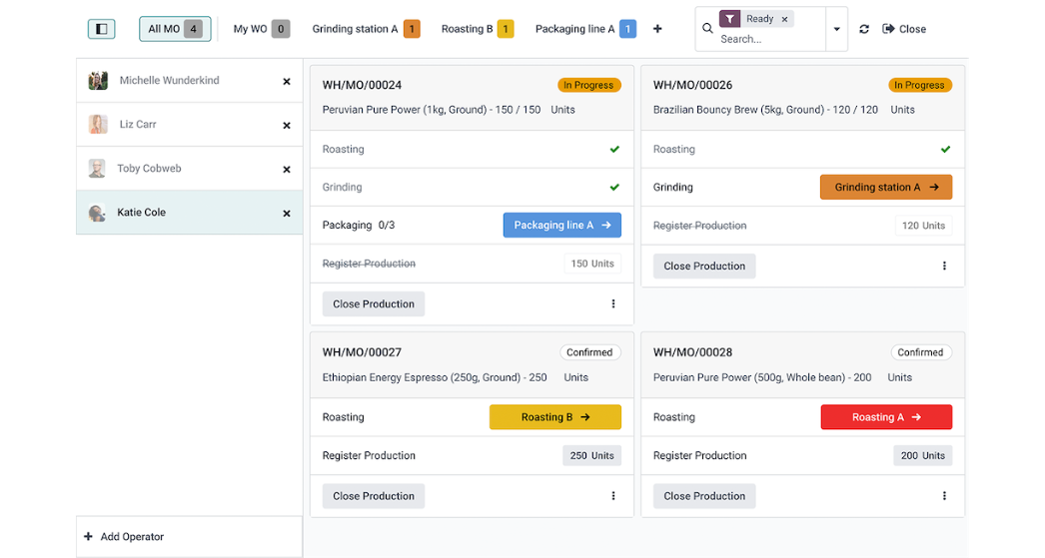
Task: Remove the Ready filter tag
Action: 785,19
